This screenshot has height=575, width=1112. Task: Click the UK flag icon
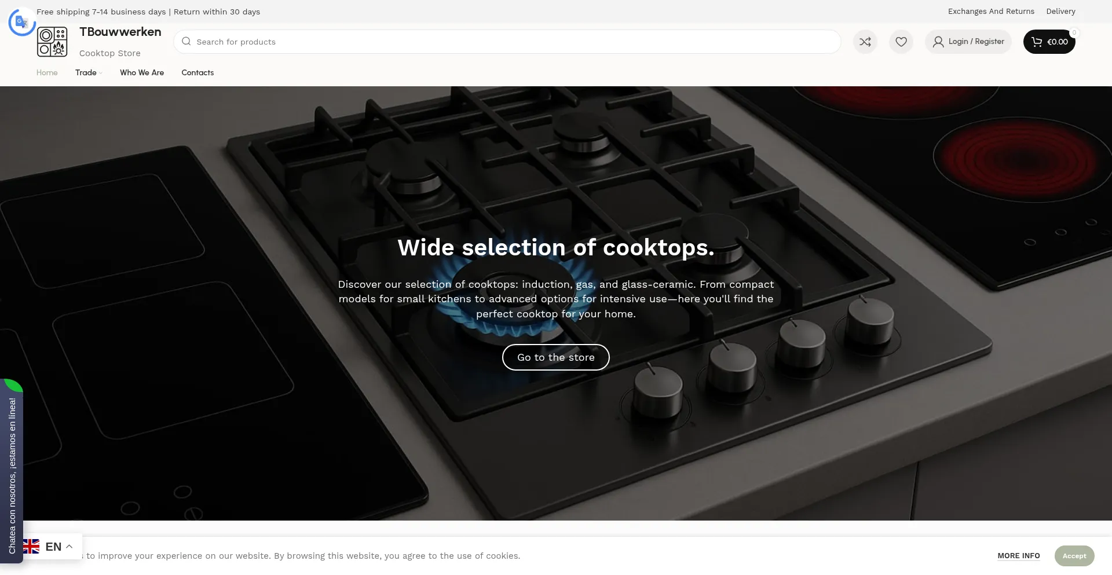31,547
